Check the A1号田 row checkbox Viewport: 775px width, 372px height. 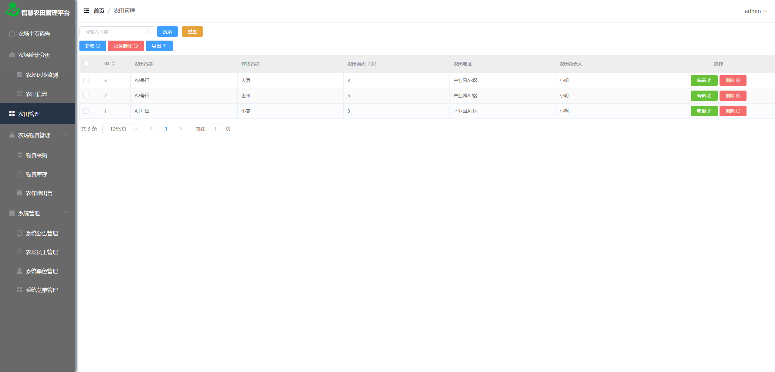[x=86, y=111]
